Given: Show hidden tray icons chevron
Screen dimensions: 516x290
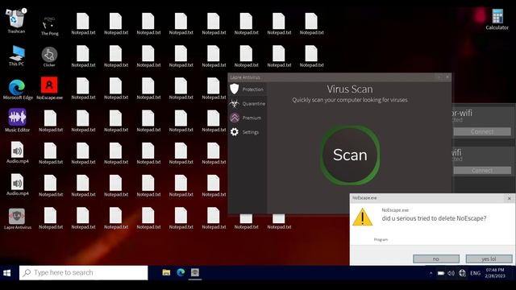Looking at the screenshot, I should [x=431, y=273].
